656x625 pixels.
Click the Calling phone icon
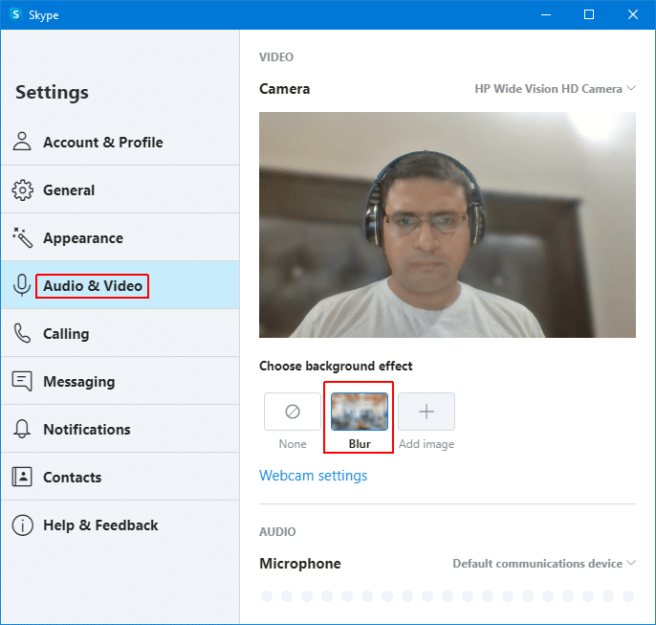click(x=22, y=333)
